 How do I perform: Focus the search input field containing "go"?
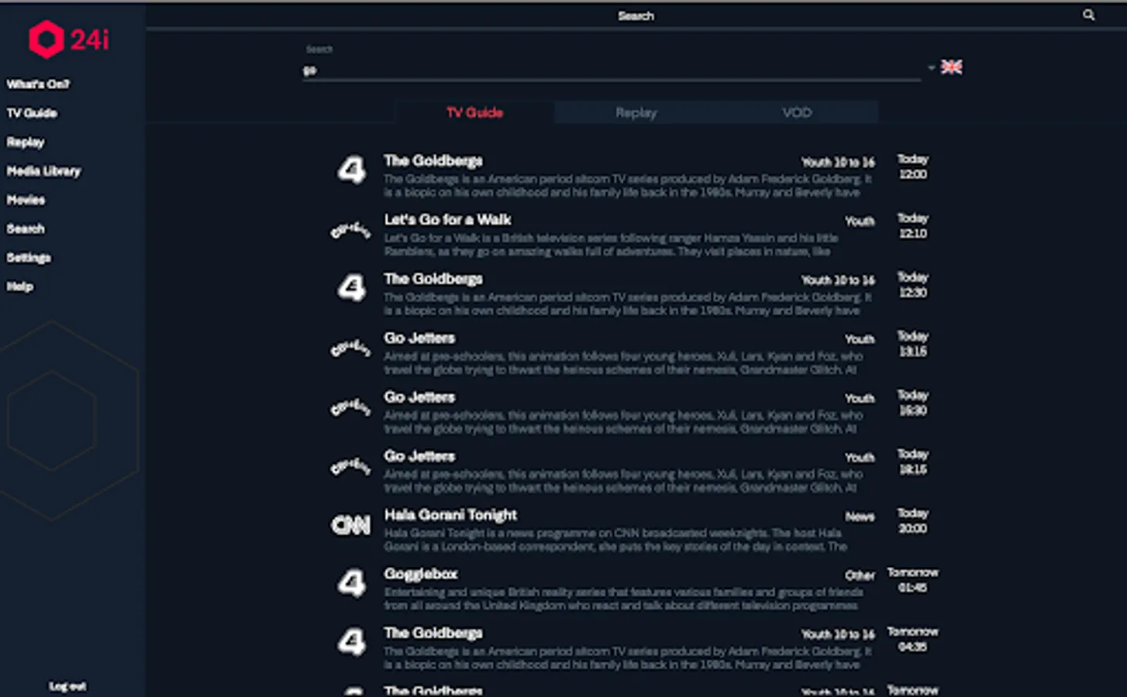(x=612, y=70)
